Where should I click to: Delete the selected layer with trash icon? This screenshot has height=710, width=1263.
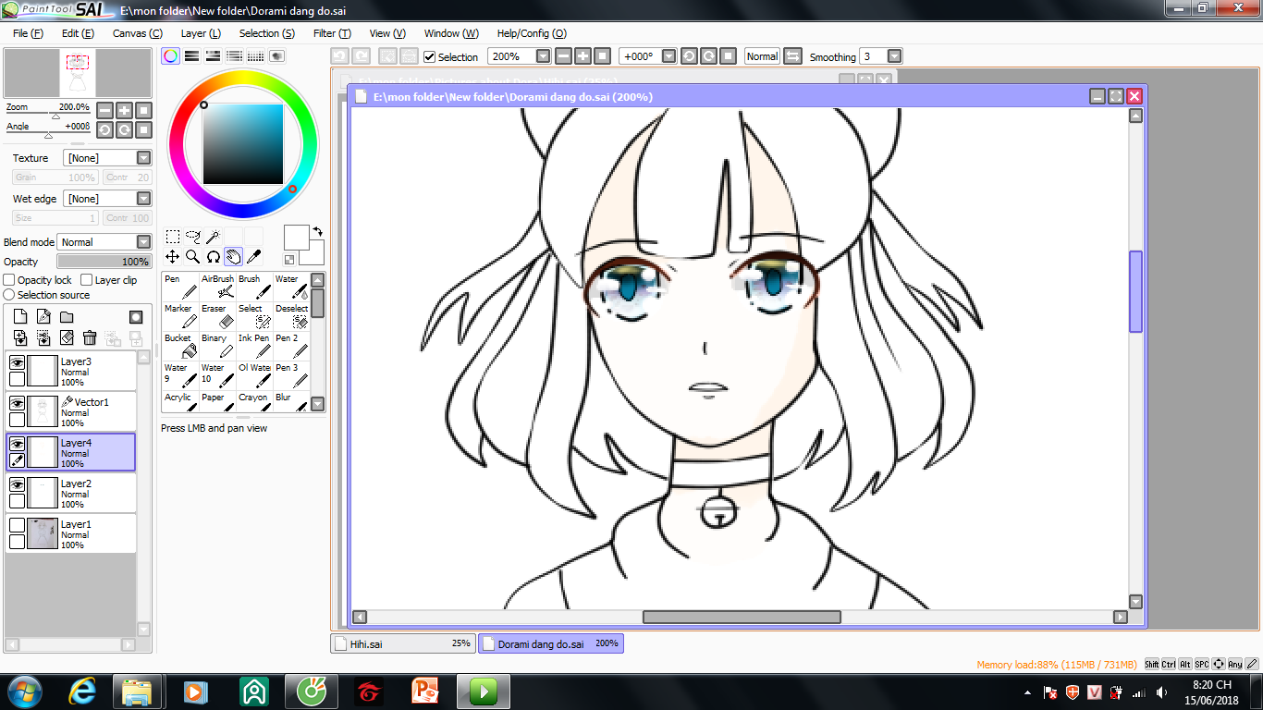90,338
